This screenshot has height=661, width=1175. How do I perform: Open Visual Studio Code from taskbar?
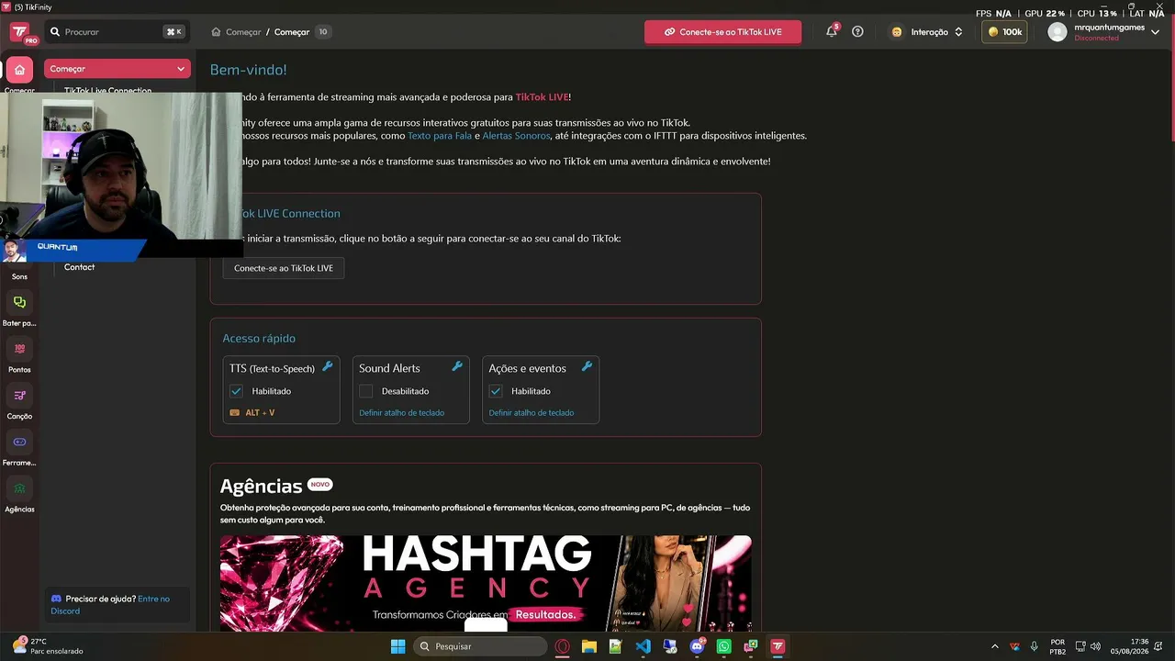click(x=643, y=646)
